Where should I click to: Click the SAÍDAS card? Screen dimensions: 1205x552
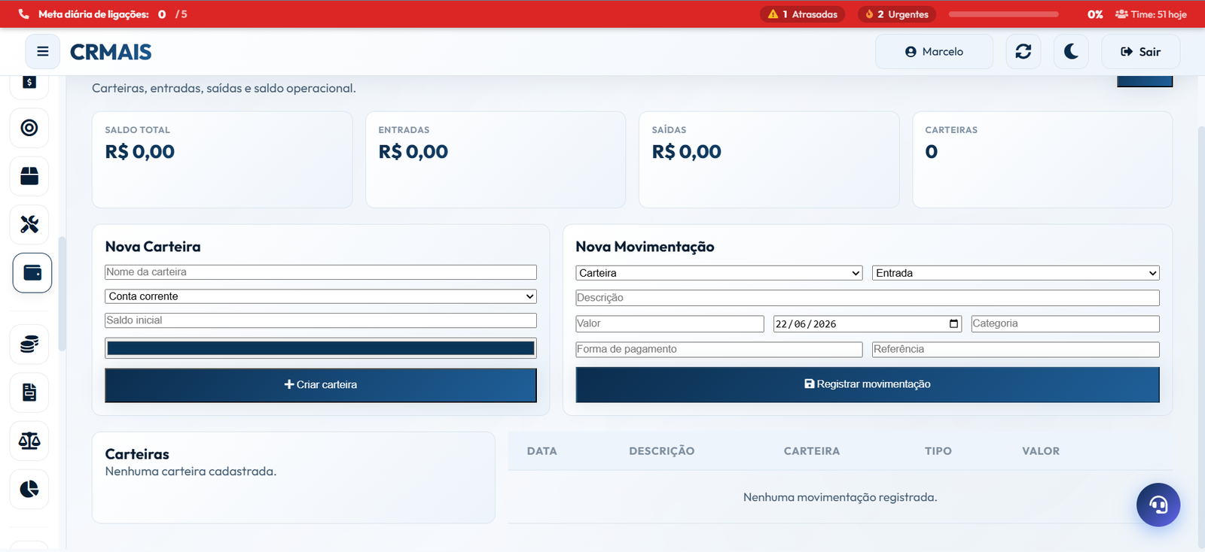click(x=769, y=159)
